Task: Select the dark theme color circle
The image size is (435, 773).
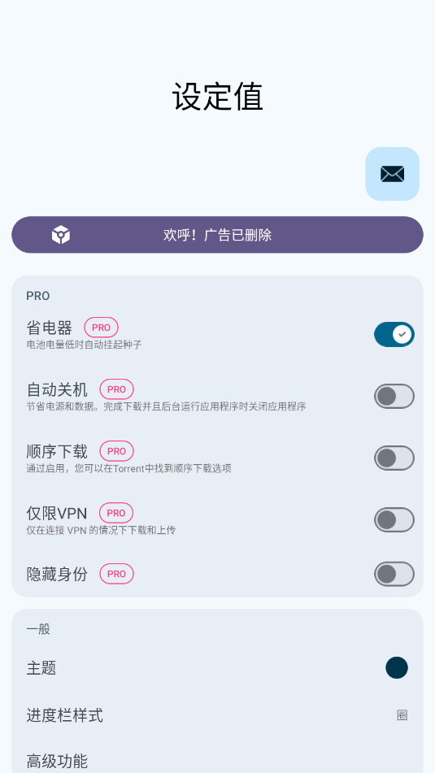Action: tap(397, 668)
